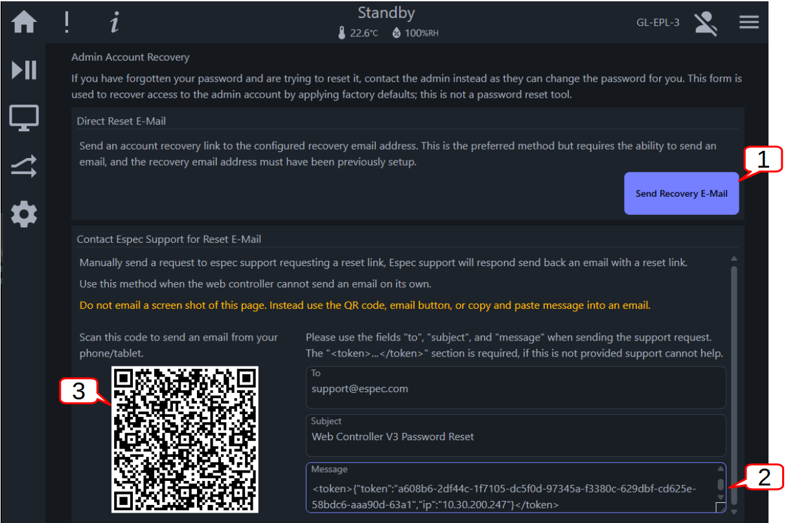Click the QR code image
Image resolution: width=786 pixels, height=523 pixels.
(x=185, y=440)
